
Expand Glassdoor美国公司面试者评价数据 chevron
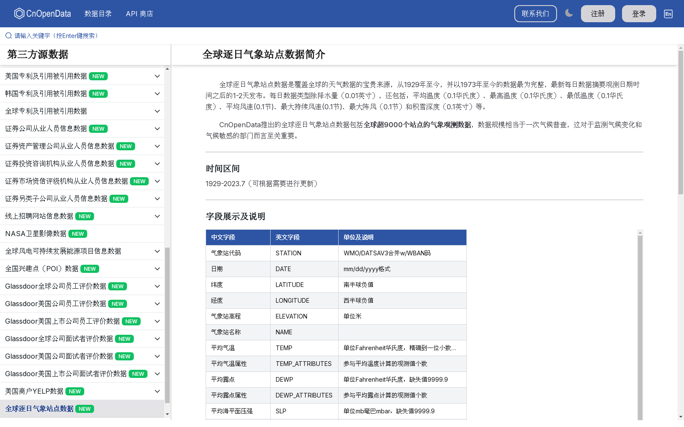[157, 356]
